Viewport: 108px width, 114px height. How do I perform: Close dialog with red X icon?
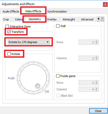(x=105, y=4)
